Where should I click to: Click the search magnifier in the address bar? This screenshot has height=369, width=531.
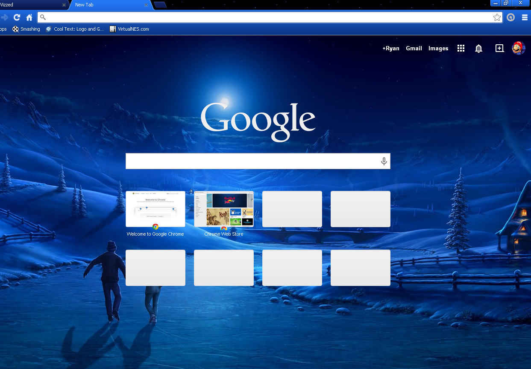pos(43,17)
